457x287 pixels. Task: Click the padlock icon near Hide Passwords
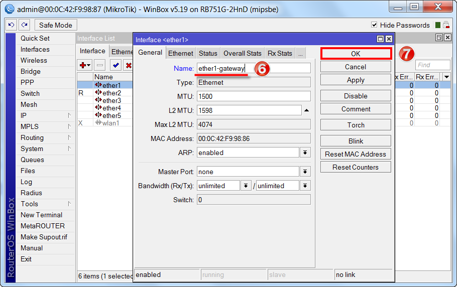(446, 25)
